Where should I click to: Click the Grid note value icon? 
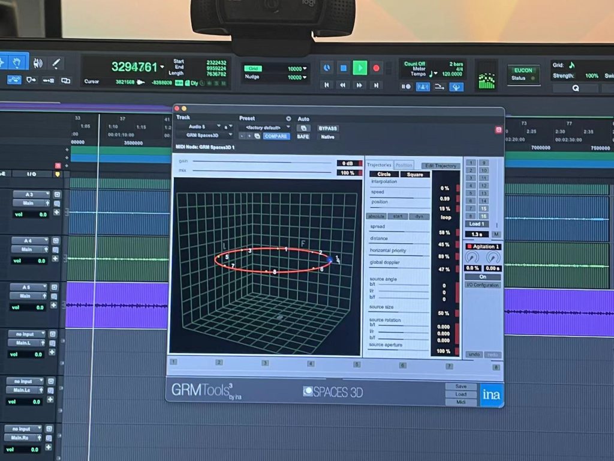click(x=571, y=65)
